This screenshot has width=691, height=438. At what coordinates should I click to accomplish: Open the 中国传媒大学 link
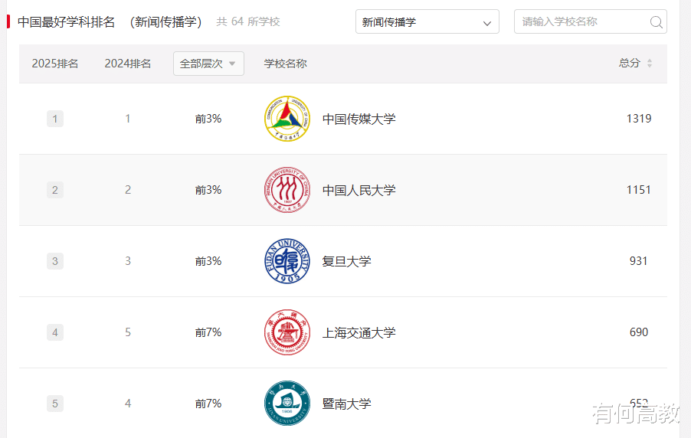point(359,119)
